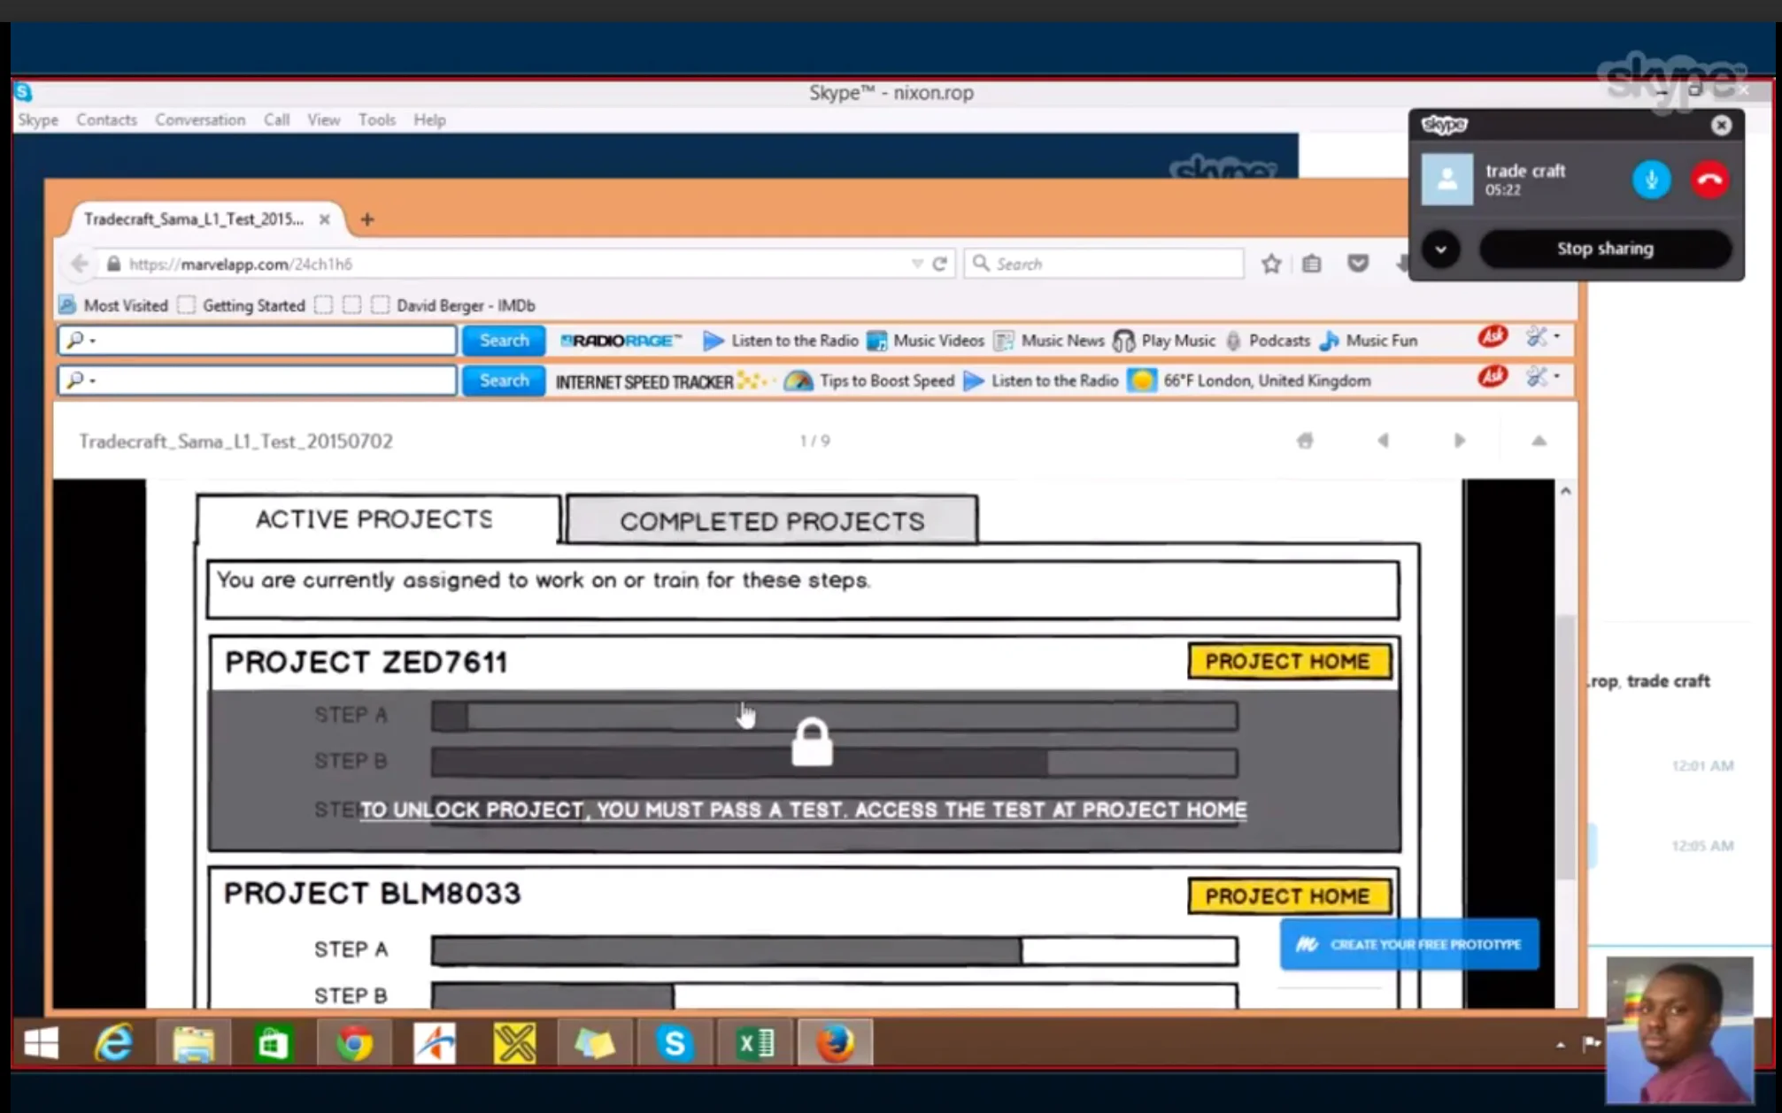
Task: Go to Marvel prototype home screen
Action: point(1305,441)
